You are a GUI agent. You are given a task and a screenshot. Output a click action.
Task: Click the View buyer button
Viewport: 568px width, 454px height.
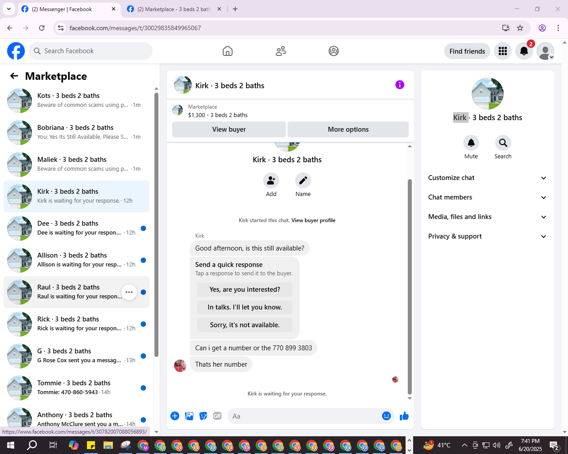point(229,129)
